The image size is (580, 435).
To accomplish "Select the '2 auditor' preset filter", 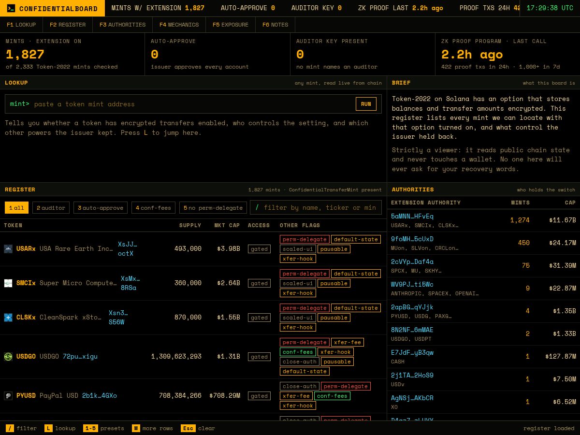I will click(51, 208).
